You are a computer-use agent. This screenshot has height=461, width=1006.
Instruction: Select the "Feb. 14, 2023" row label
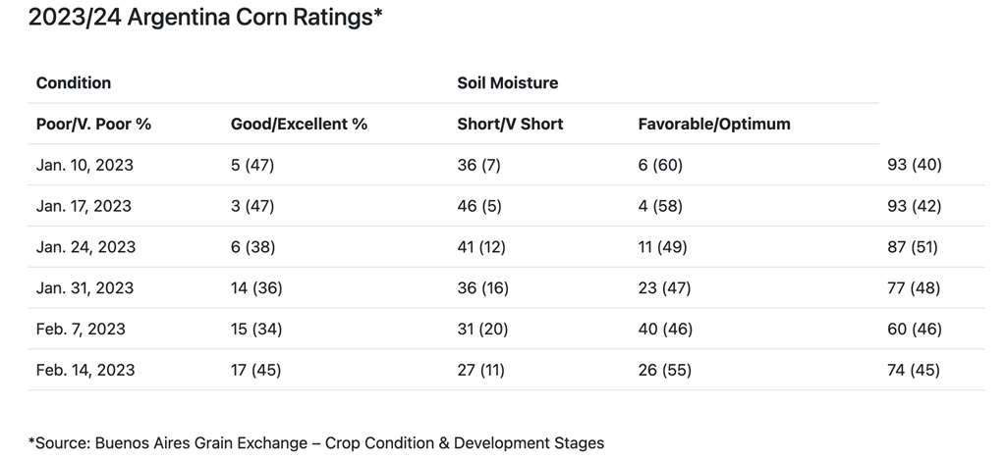(85, 371)
